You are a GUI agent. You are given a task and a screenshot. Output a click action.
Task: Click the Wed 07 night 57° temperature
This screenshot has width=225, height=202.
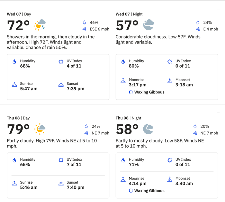[x=127, y=25]
